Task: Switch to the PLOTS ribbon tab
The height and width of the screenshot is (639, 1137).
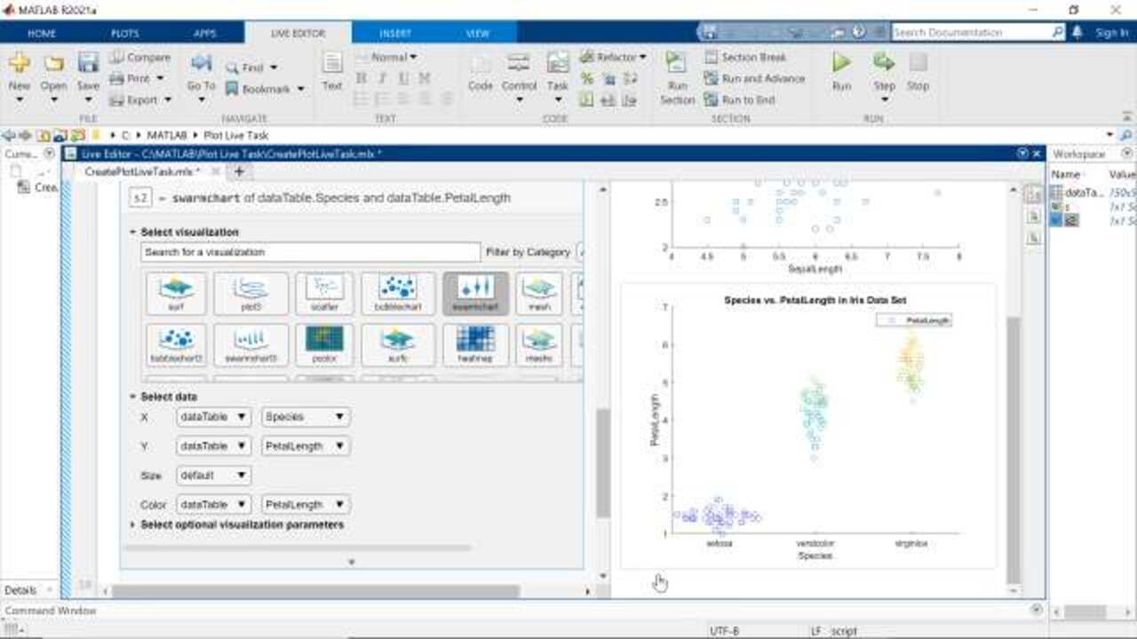Action: click(x=124, y=33)
